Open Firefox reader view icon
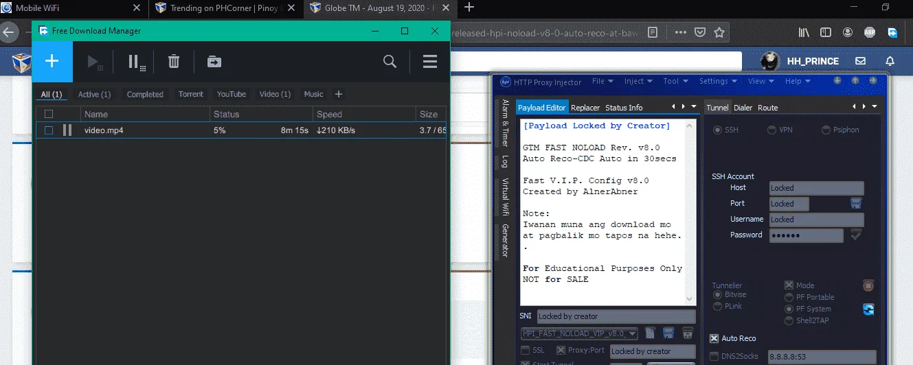The height and width of the screenshot is (365, 913). pos(653,32)
